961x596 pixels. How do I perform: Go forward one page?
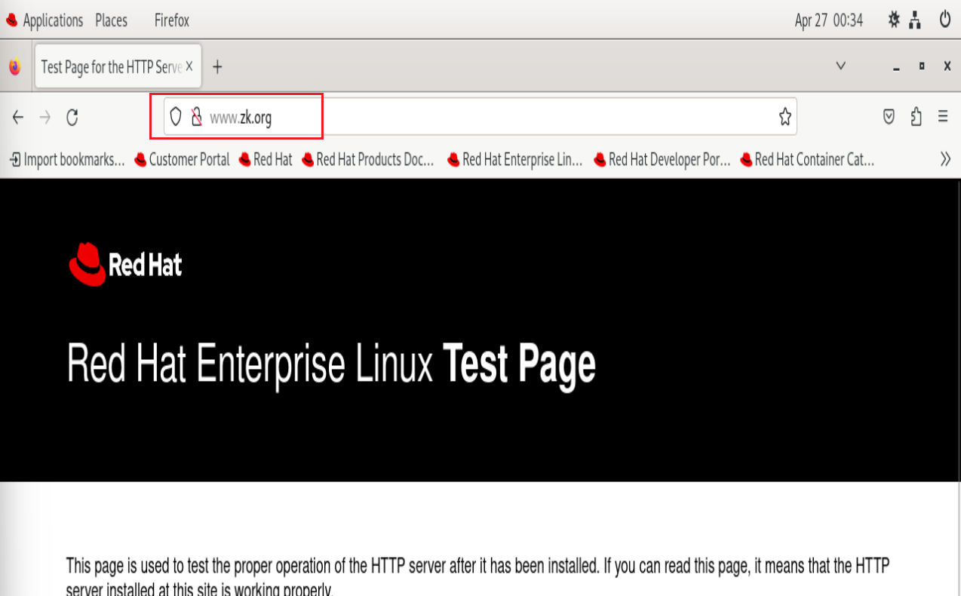pyautogui.click(x=45, y=117)
